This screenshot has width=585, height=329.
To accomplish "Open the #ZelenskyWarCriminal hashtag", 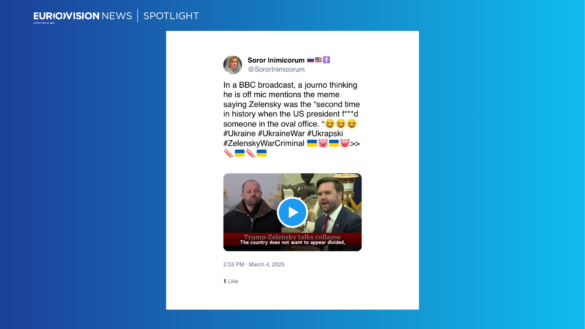I will coord(264,143).
